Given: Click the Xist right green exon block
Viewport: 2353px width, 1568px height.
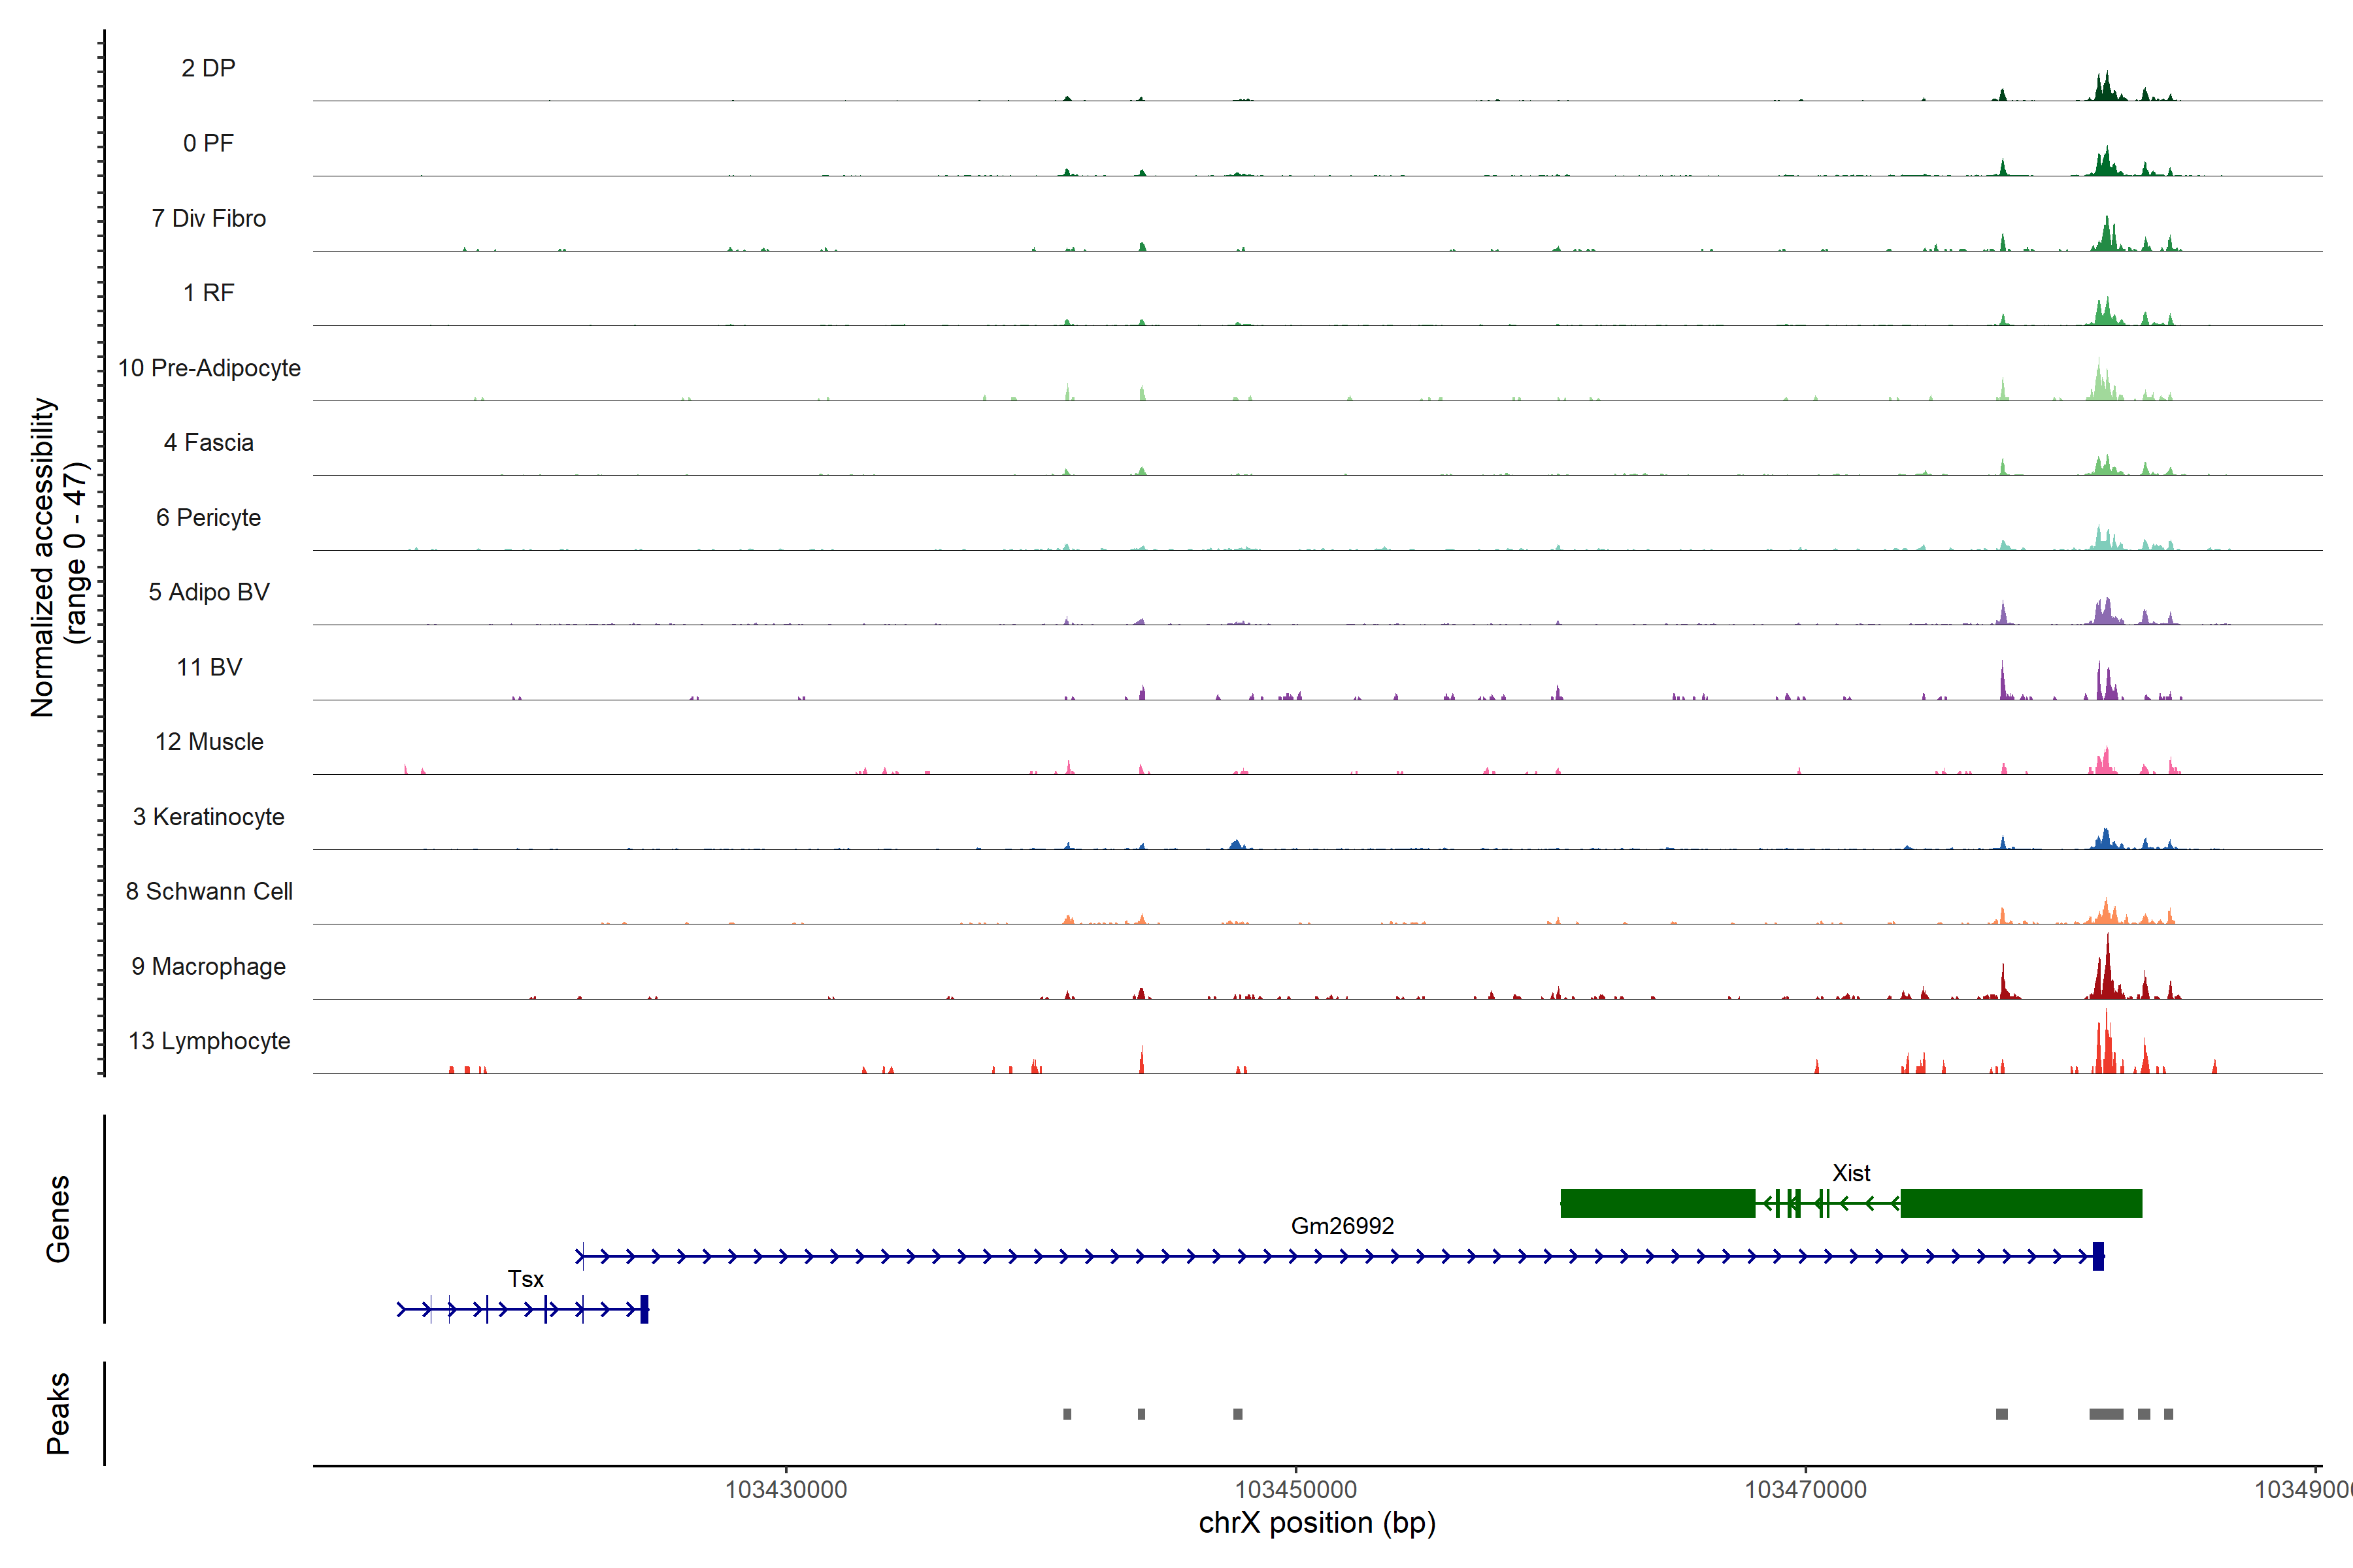Looking at the screenshot, I should coord(2021,1203).
